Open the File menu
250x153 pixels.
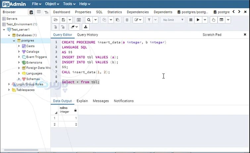tap(36, 4)
